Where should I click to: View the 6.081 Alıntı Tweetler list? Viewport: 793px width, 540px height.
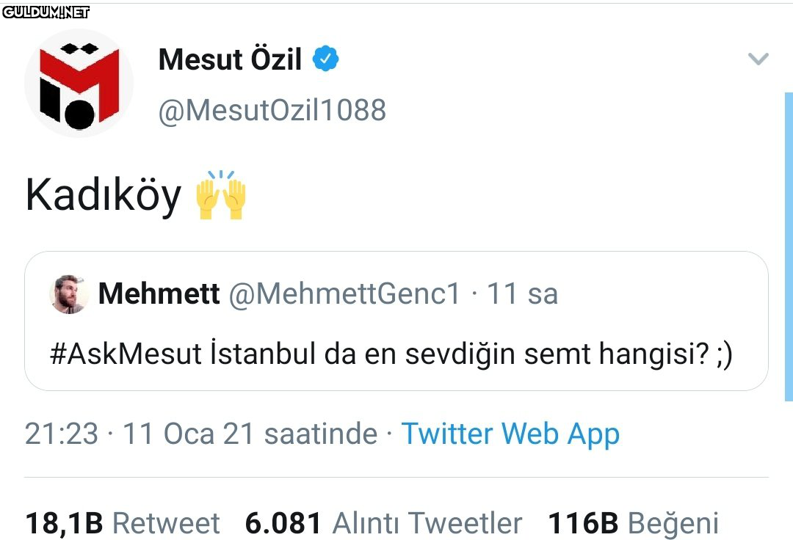pos(383,523)
